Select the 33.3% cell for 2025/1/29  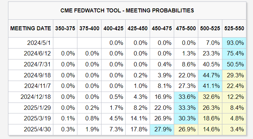coord(186,108)
